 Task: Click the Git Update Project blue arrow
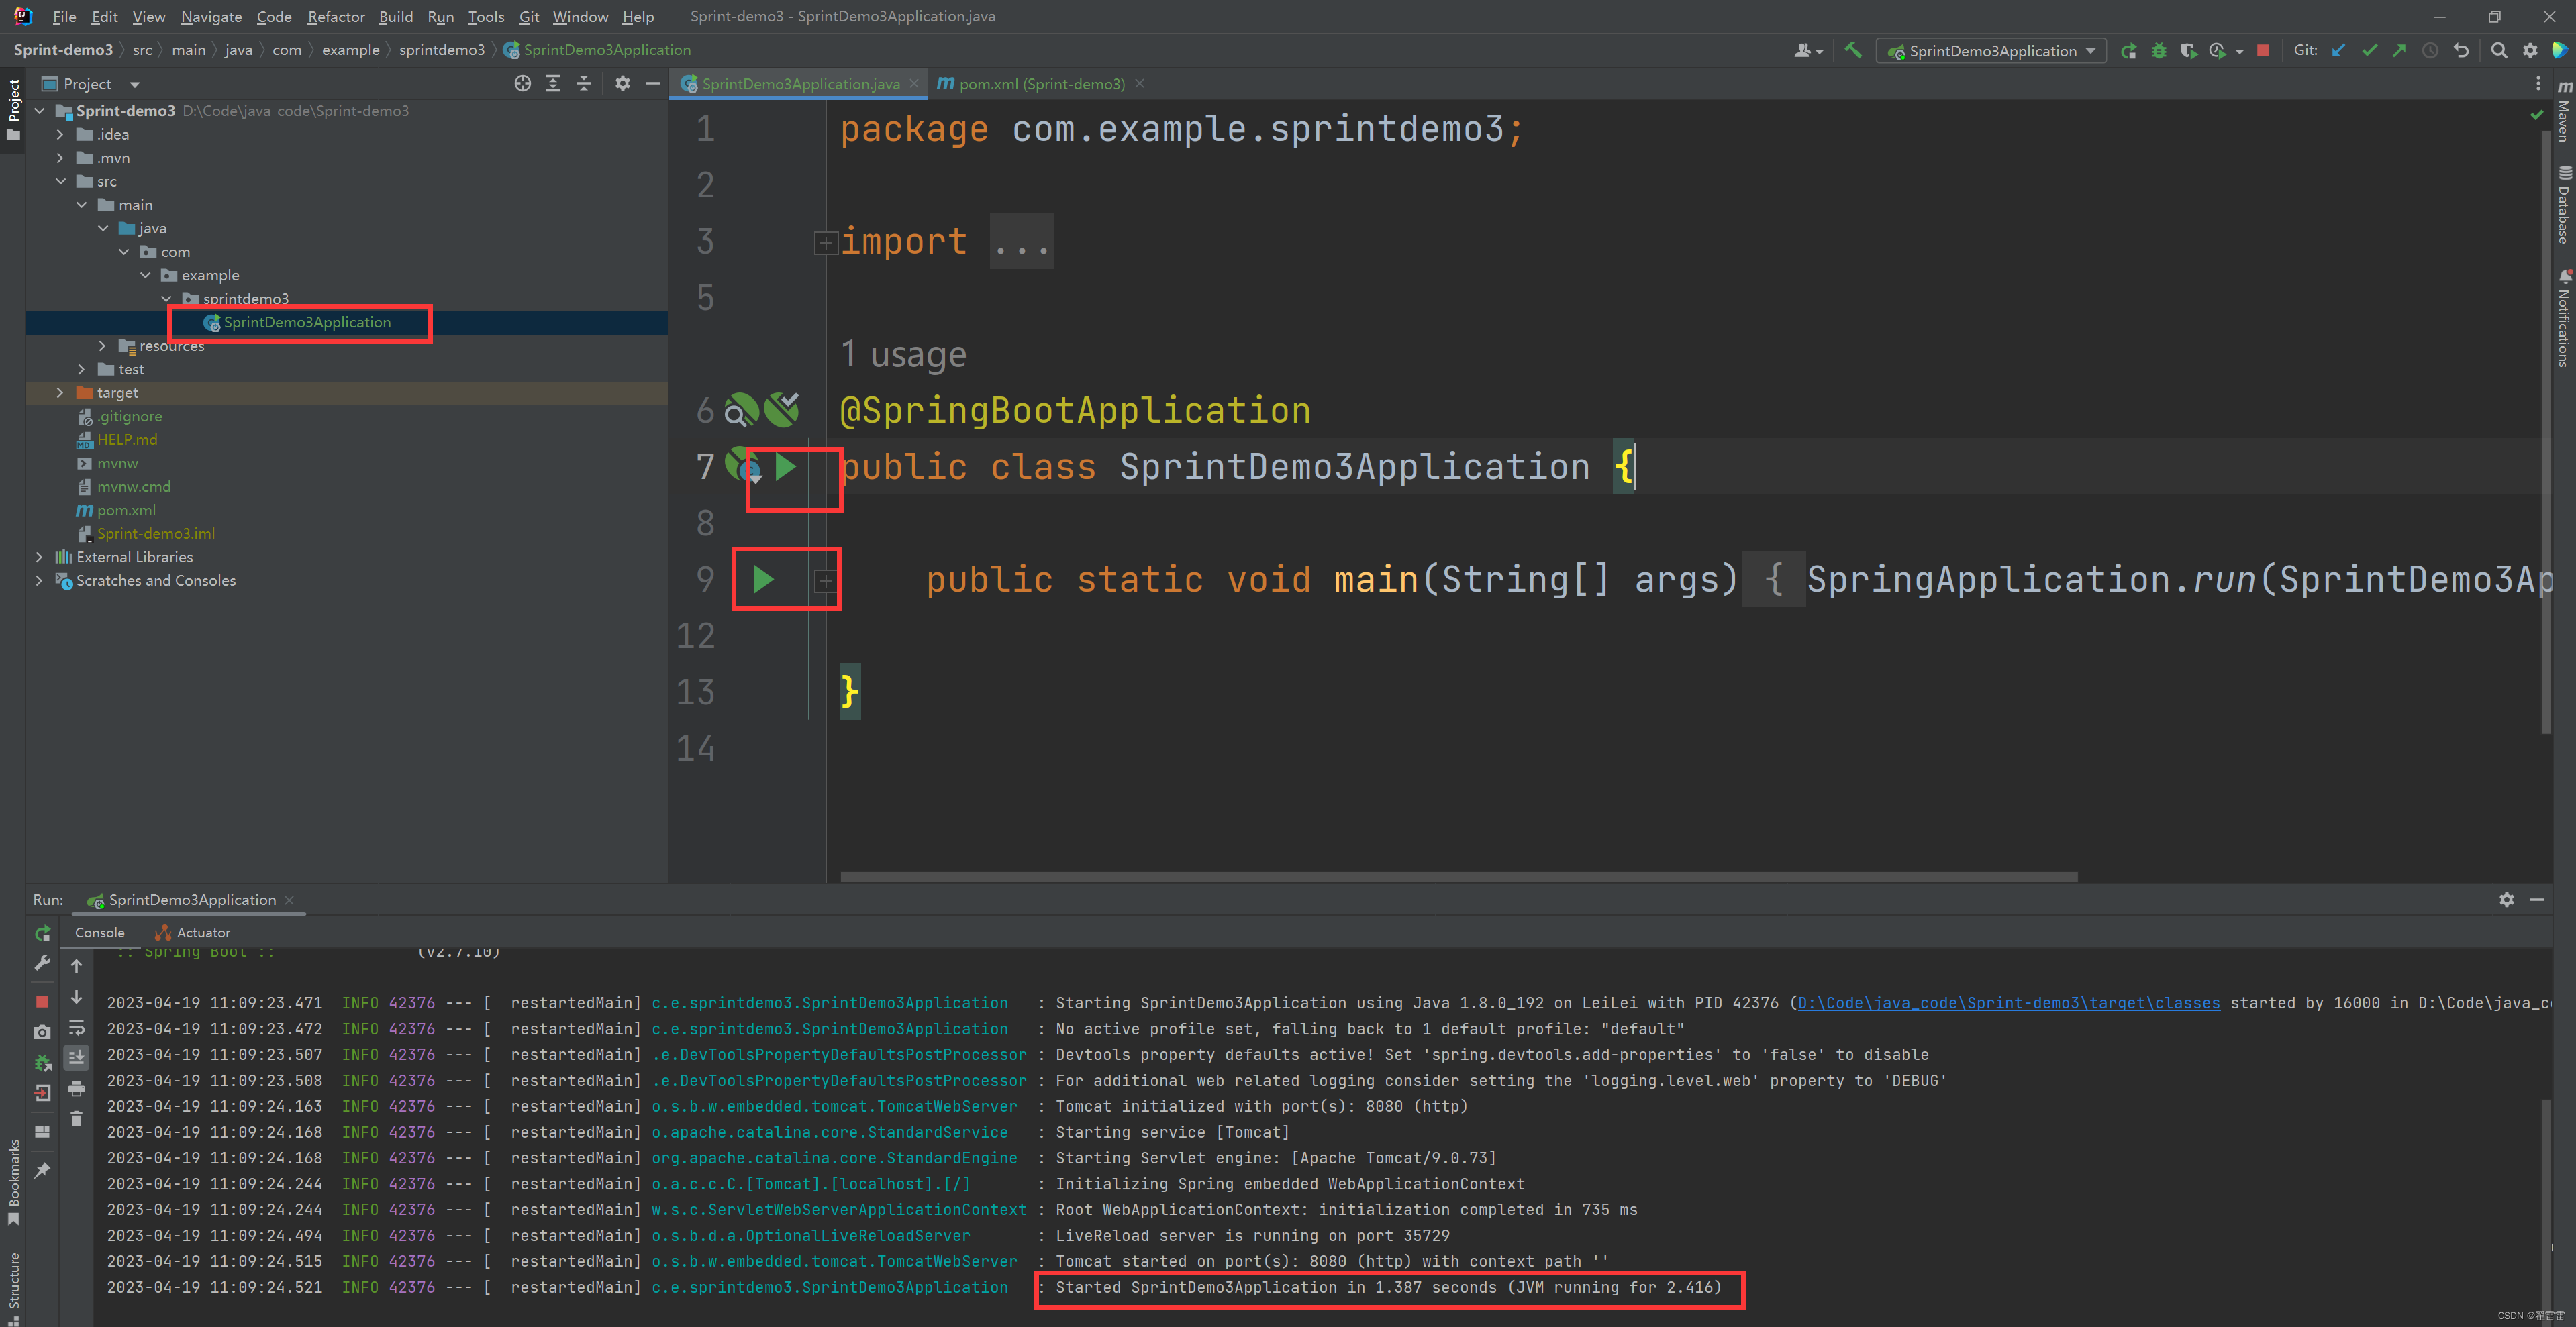pos(2338,50)
